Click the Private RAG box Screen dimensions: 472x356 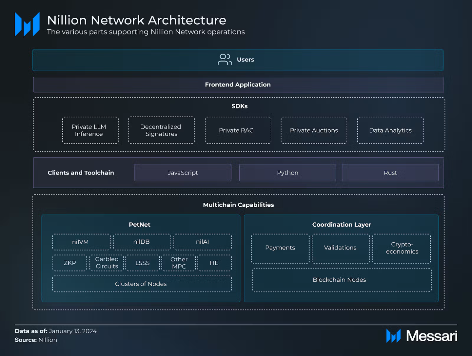(x=238, y=130)
